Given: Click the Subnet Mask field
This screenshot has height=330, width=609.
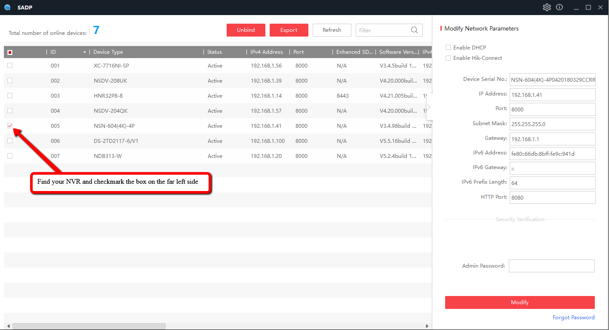Looking at the screenshot, I should pos(552,124).
